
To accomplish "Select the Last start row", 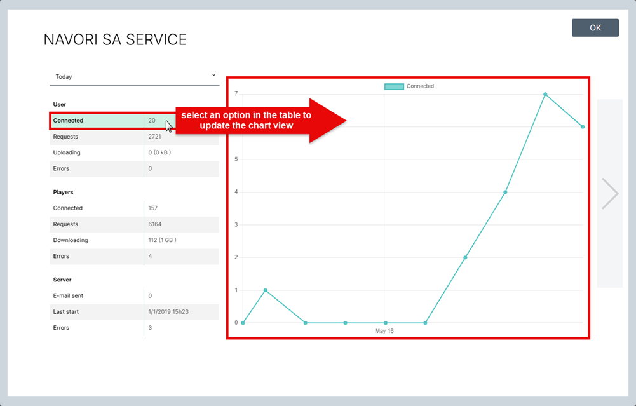I will [134, 312].
